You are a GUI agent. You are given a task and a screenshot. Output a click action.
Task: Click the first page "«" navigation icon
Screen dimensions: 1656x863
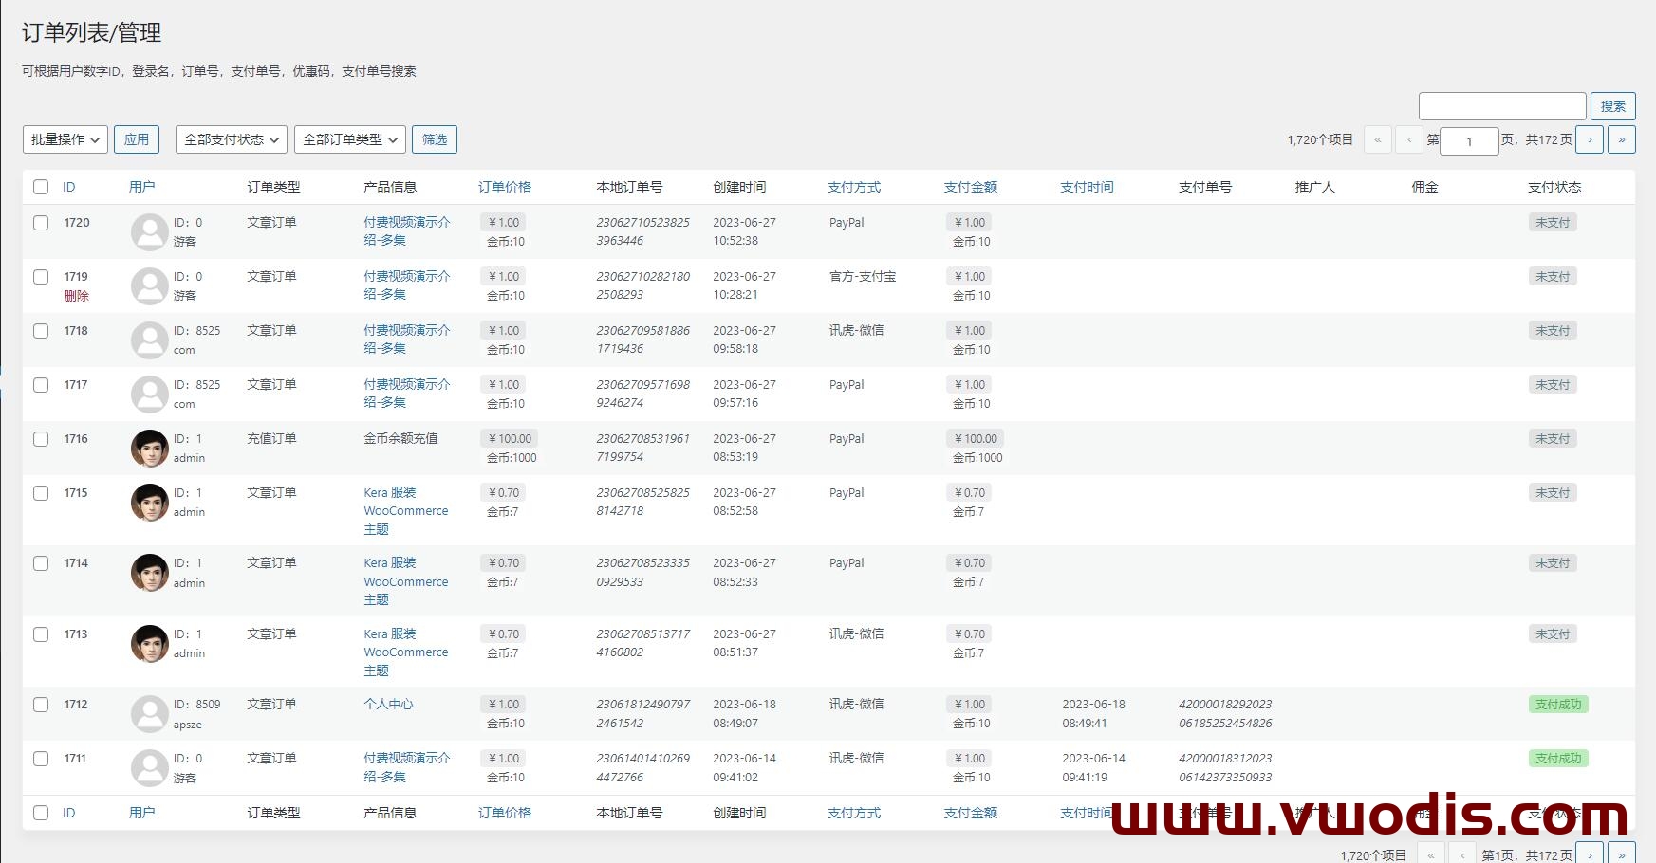click(x=1378, y=139)
